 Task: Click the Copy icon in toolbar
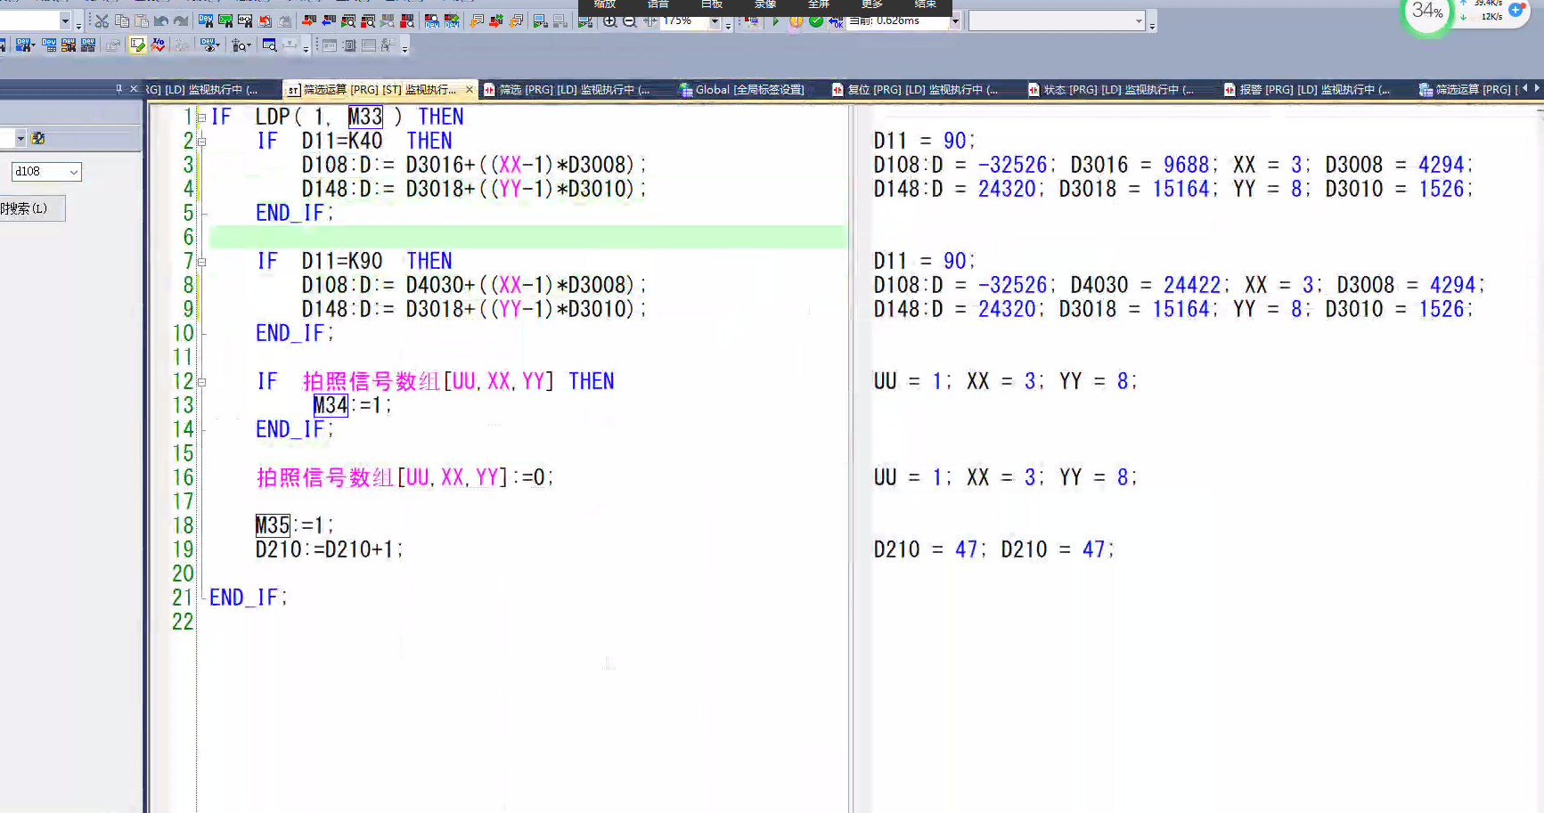point(122,20)
